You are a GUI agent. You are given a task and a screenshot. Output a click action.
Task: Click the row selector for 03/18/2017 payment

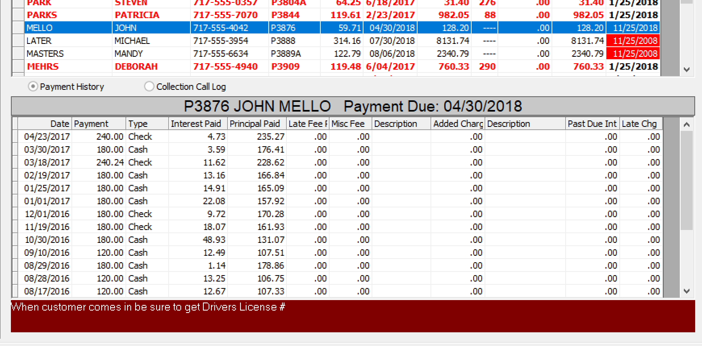click(x=15, y=162)
